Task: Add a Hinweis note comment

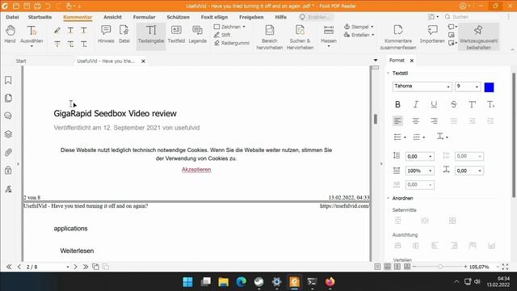Action: (x=106, y=35)
